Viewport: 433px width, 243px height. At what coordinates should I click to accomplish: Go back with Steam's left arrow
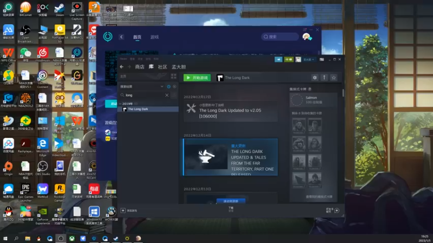(122, 66)
